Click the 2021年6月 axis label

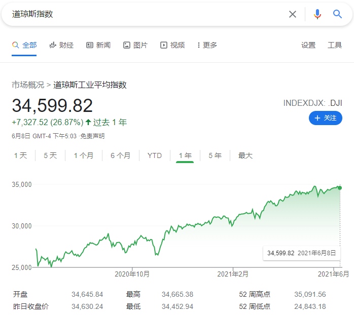(x=333, y=274)
